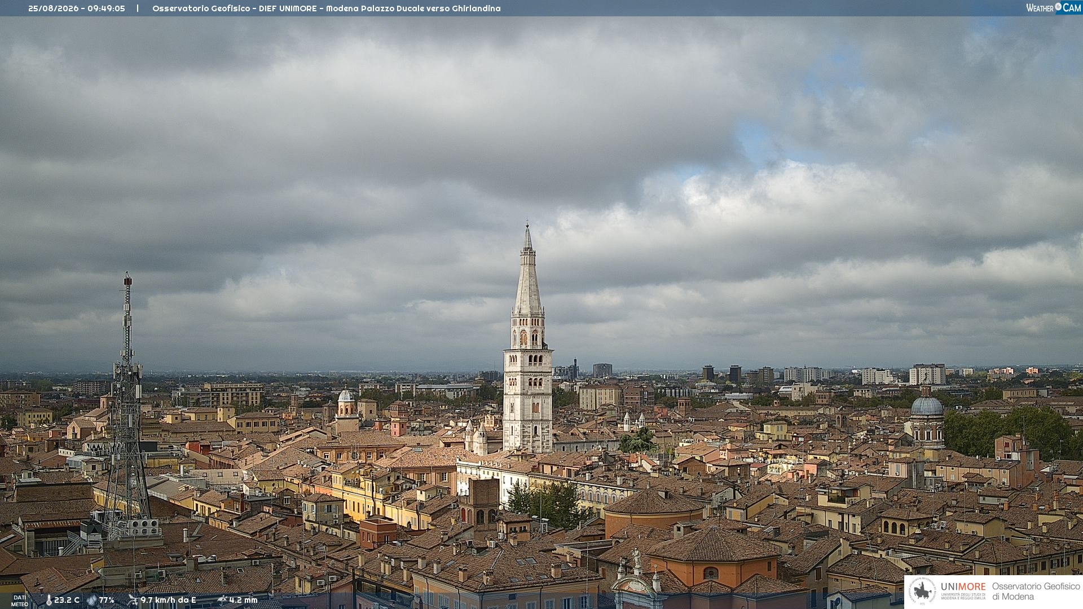
Task: Click the 23.2 C temperature reading
Action: pos(67,600)
